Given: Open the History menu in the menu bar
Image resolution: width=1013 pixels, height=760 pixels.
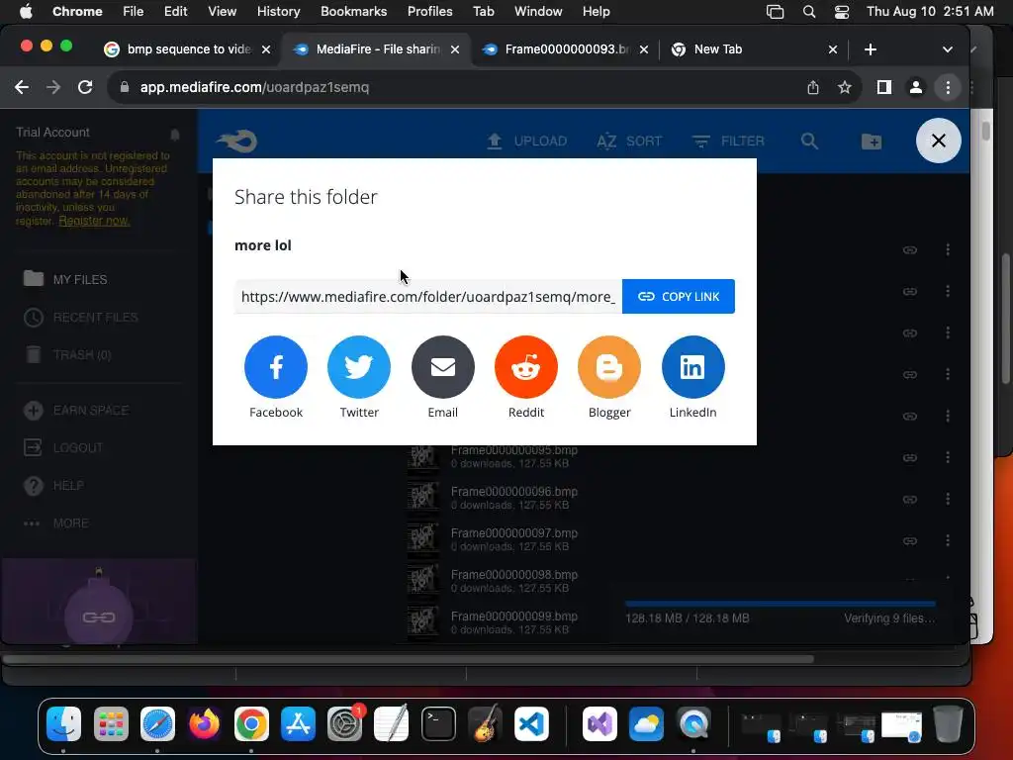Looking at the screenshot, I should [278, 11].
